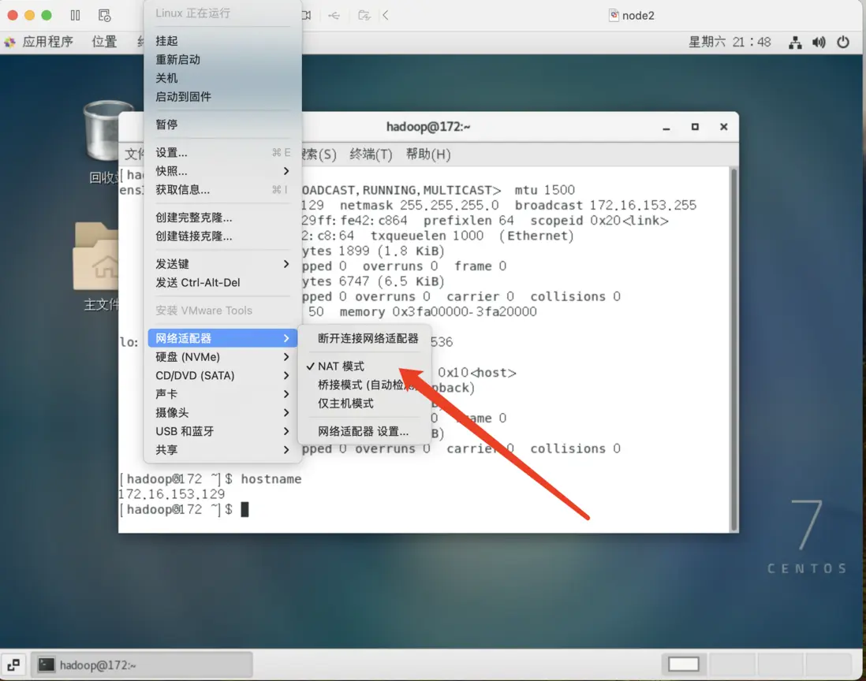
Task: Click the volume speaker icon
Action: coord(819,43)
